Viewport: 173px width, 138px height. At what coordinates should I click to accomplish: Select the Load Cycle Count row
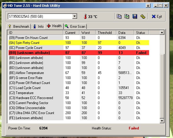[79, 88]
